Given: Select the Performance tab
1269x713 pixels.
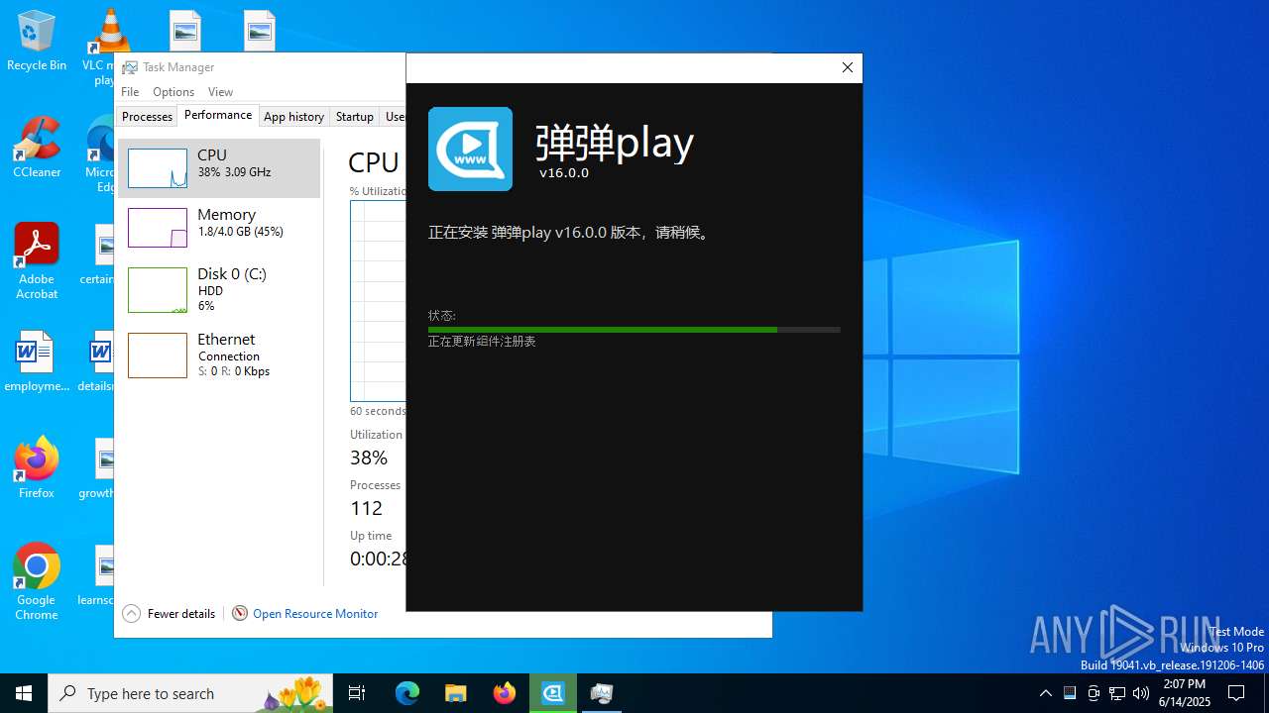Looking at the screenshot, I should point(218,115).
